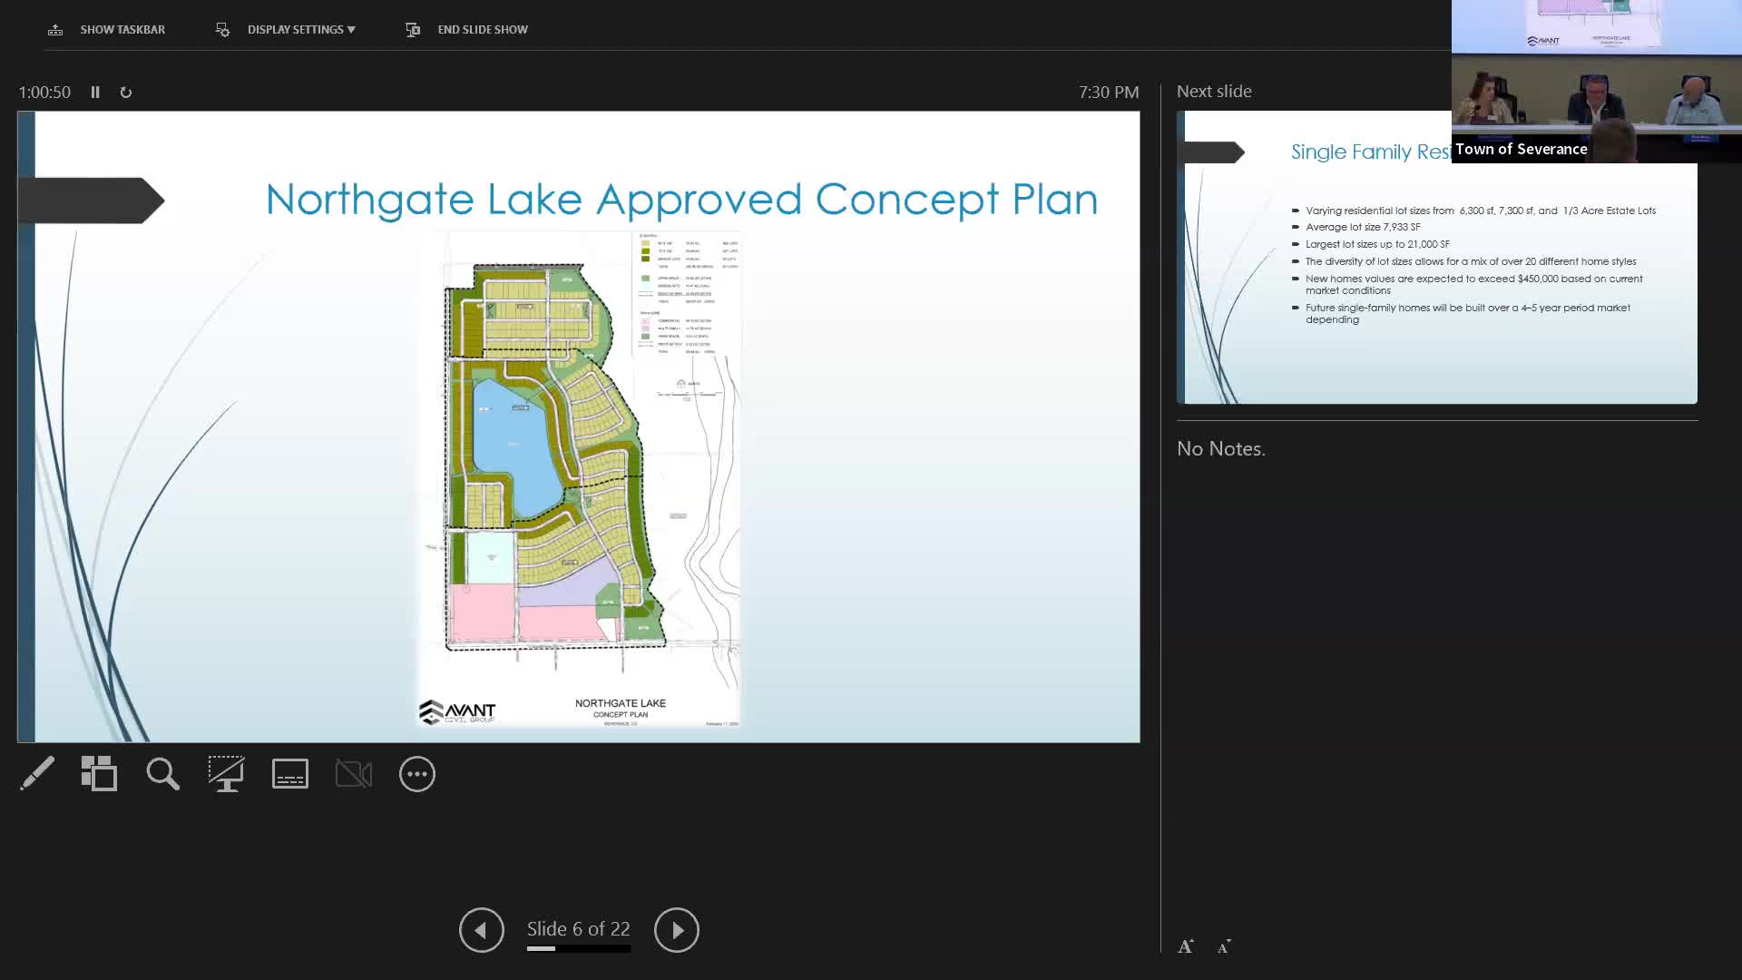Advance to the next slide

677,930
